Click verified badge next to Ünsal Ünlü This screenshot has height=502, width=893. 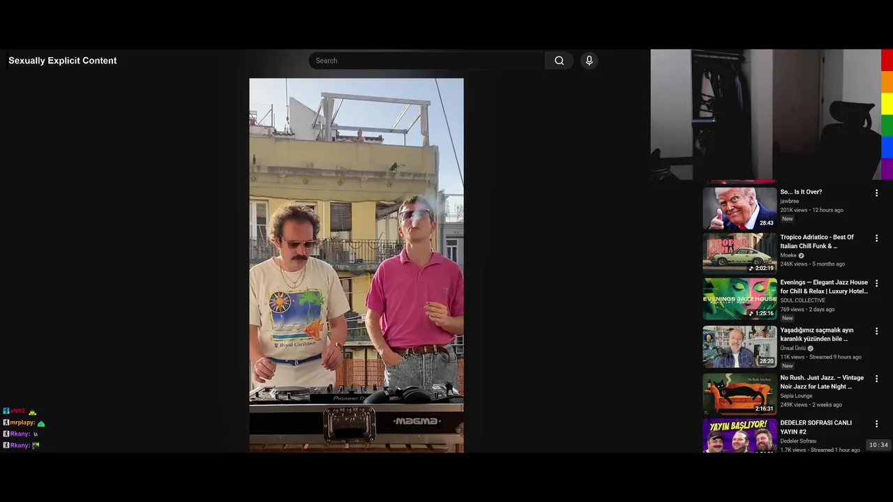[810, 348]
